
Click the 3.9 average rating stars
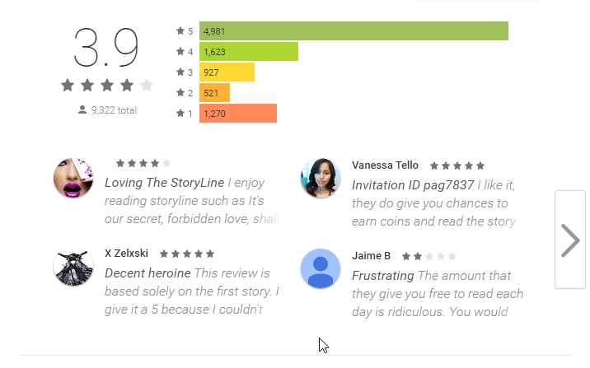pyautogui.click(x=107, y=85)
